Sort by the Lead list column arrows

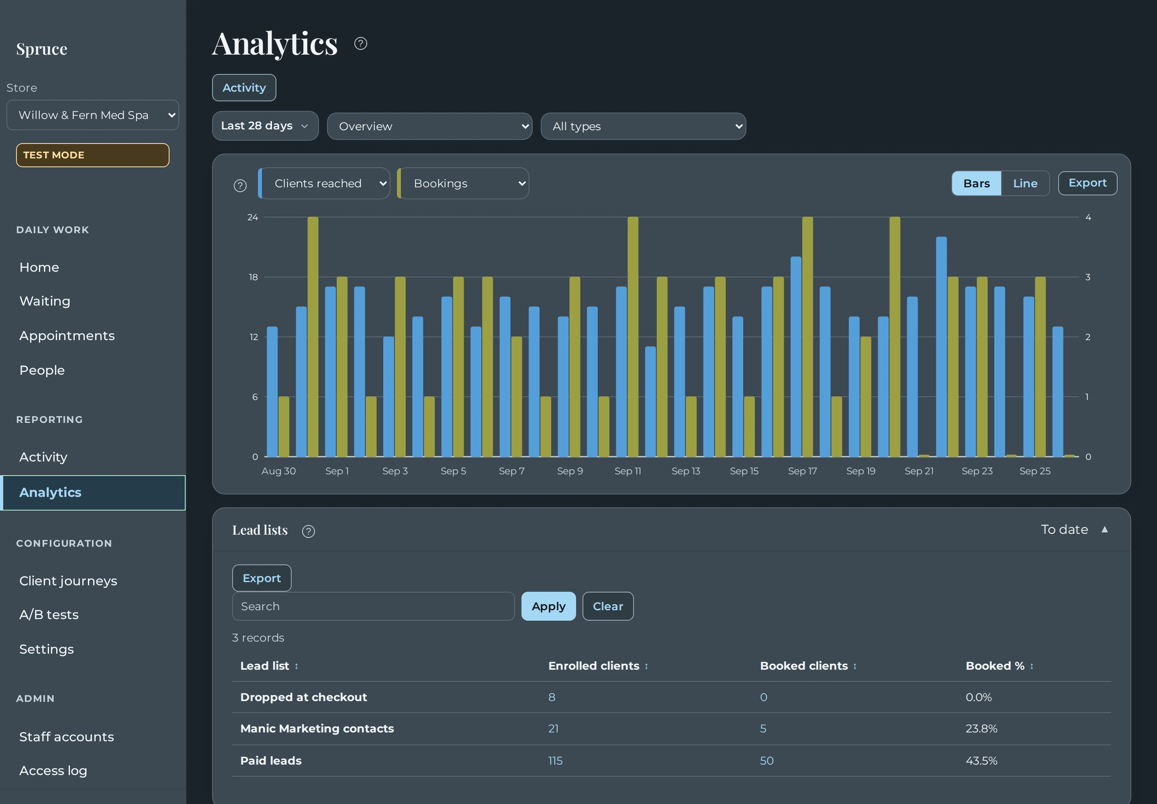pyautogui.click(x=296, y=666)
